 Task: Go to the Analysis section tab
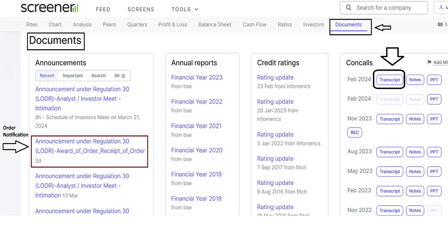point(82,25)
